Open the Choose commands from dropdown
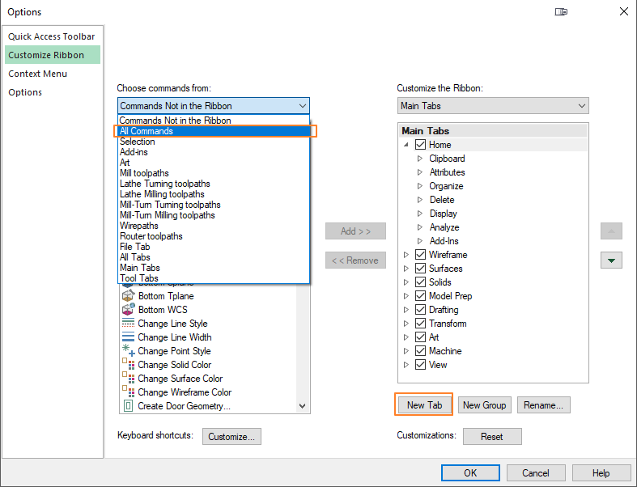Viewport: 637px width, 487px height. [214, 106]
